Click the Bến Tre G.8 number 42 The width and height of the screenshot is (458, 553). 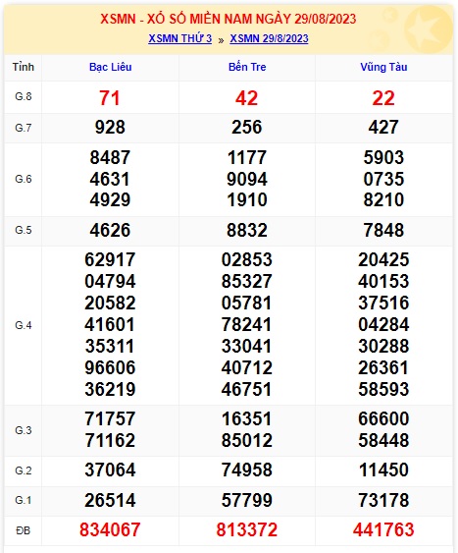click(x=247, y=97)
